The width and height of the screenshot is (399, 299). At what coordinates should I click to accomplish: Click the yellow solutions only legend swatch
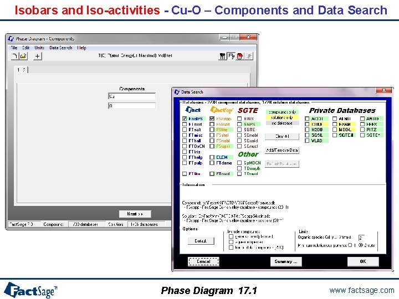[282, 117]
